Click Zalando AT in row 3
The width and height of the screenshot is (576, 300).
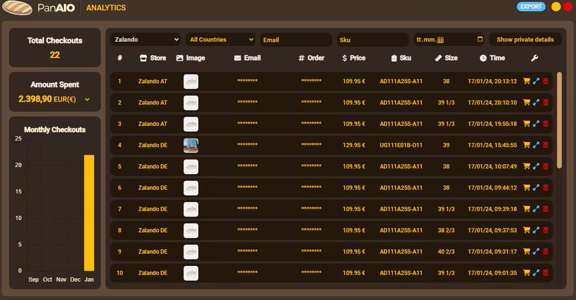coord(153,124)
